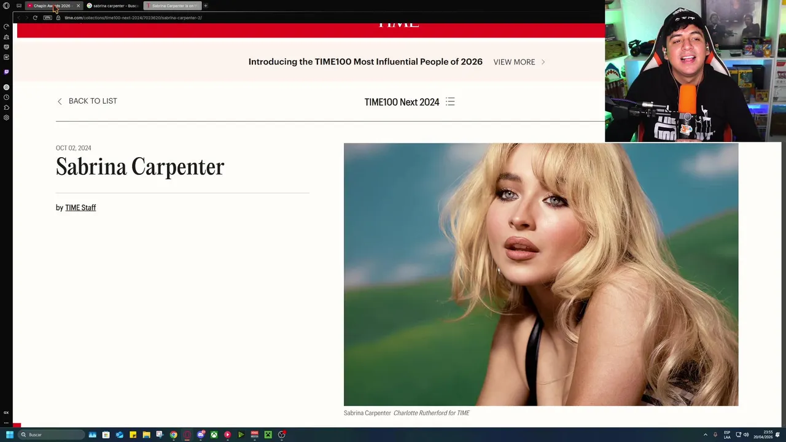Open Voicemeeter from taskbar
Viewport: 786px width, 442px height.
254,435
